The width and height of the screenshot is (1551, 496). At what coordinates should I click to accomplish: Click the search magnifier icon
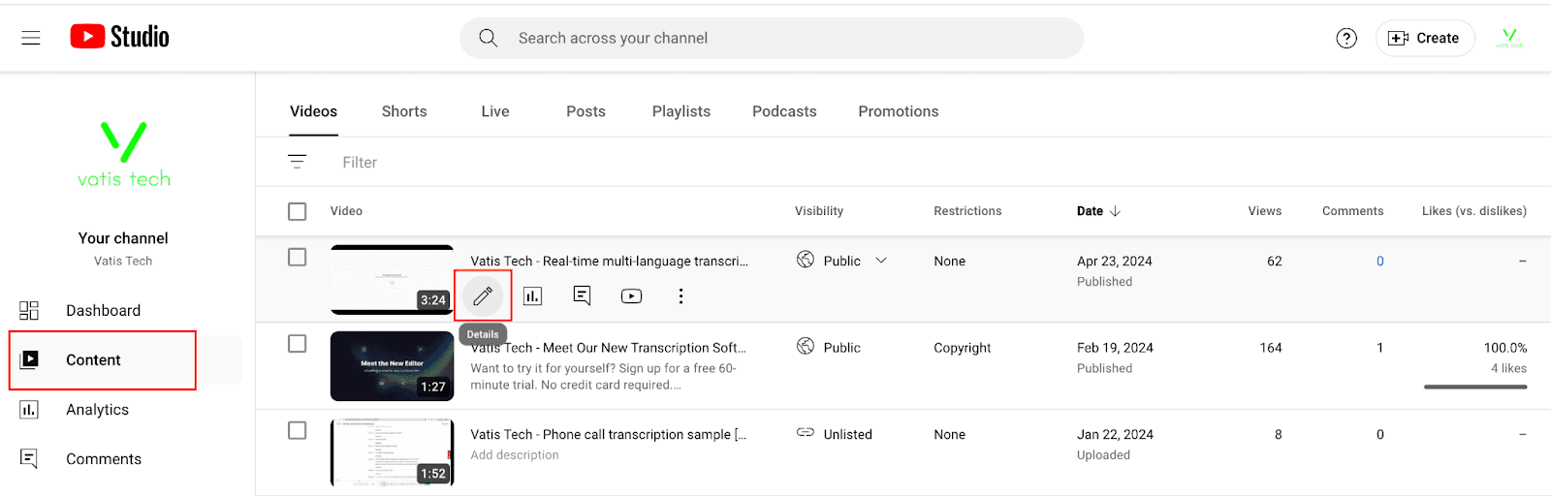[x=489, y=38]
